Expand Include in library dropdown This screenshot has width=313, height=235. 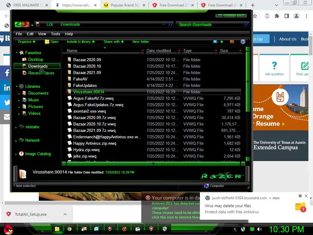[x=80, y=42]
